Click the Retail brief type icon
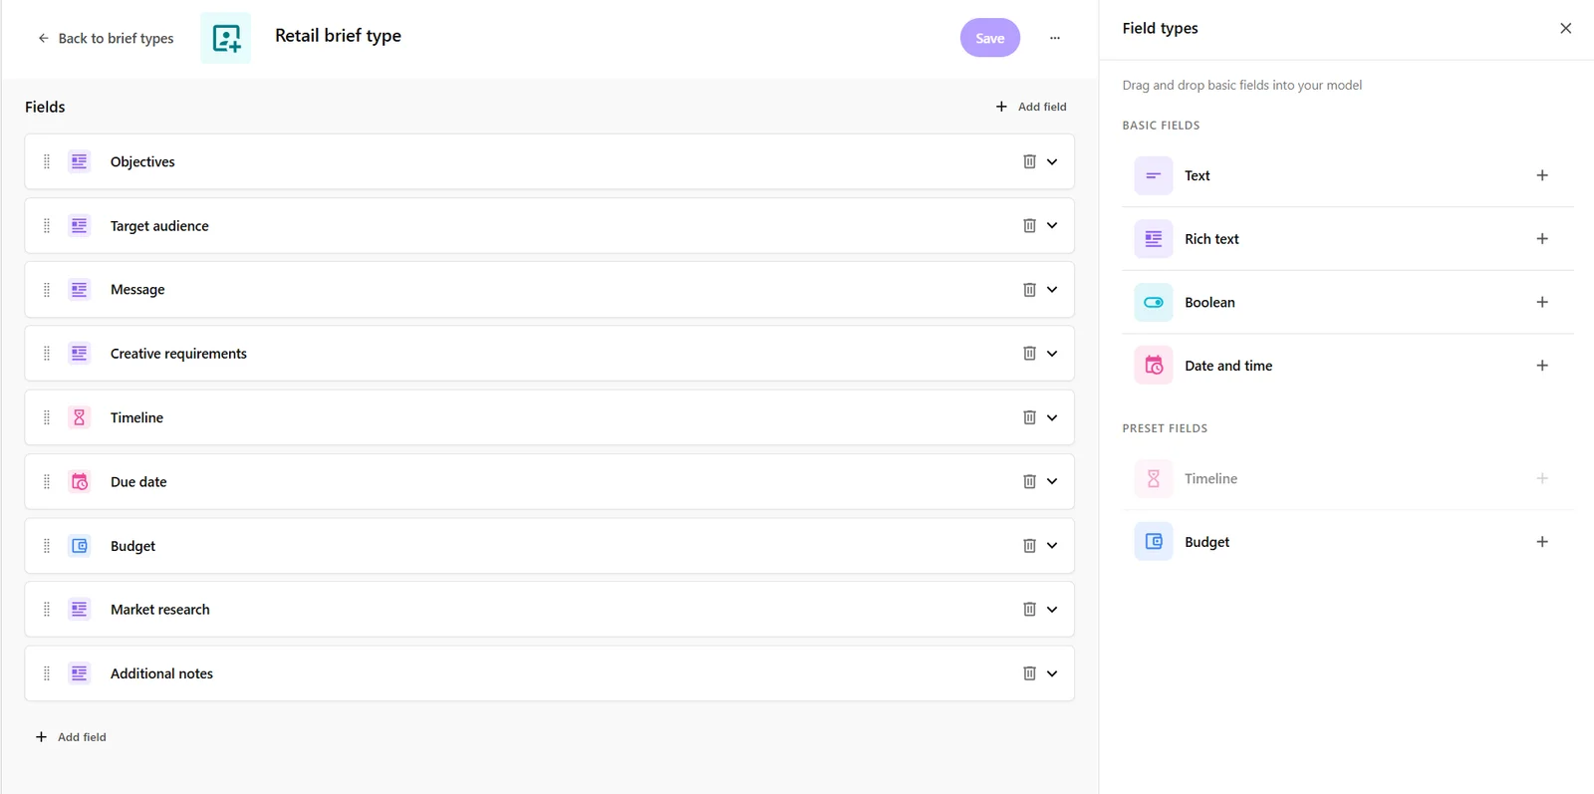 coord(226,38)
